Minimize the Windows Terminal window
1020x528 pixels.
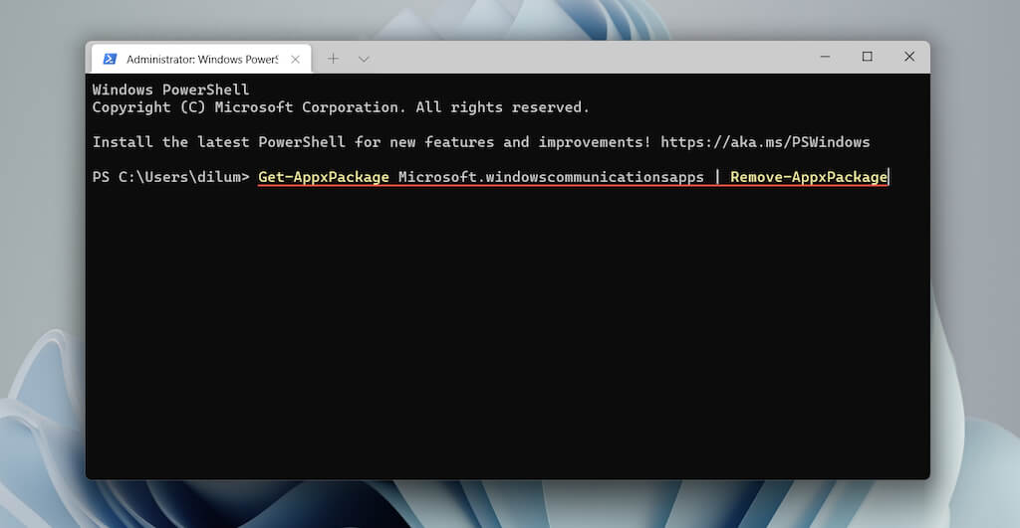pos(825,57)
